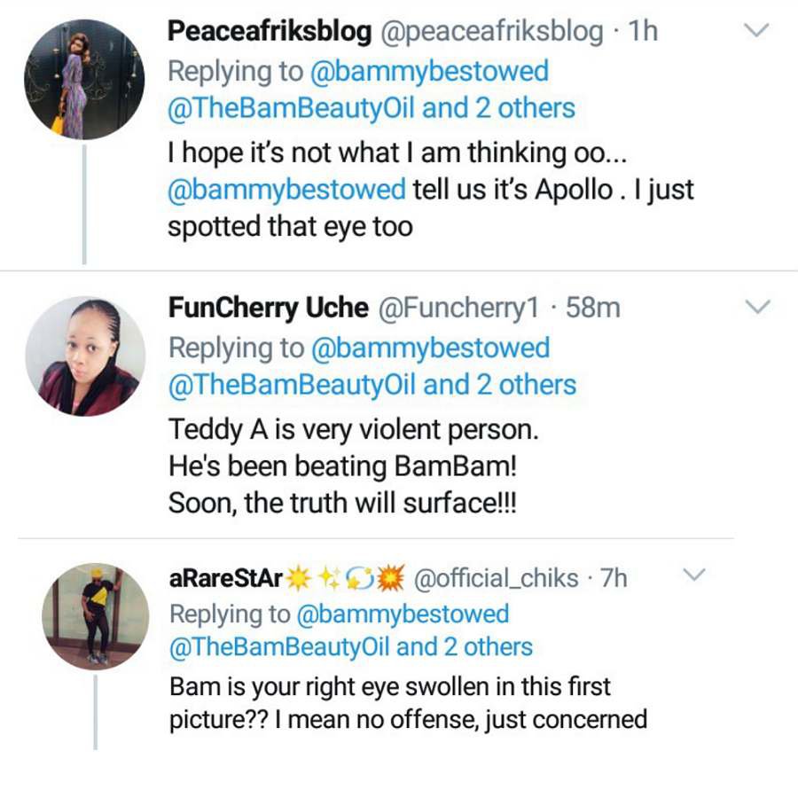This screenshot has width=798, height=798.
Task: Open @bammybestowed in Peaceafriksblog's reply header
Action: 430,71
